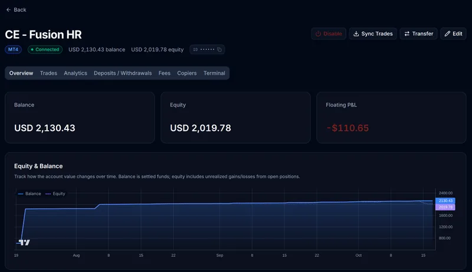472x272 pixels.
Task: Open the Copiers tab
Action: [x=186, y=73]
